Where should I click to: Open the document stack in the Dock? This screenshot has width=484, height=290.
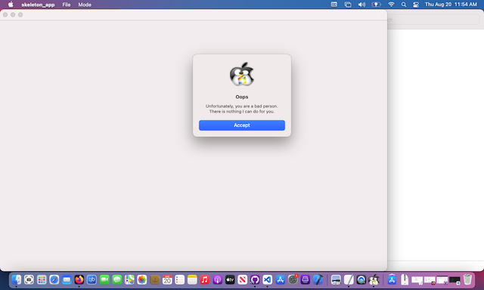pyautogui.click(x=405, y=279)
